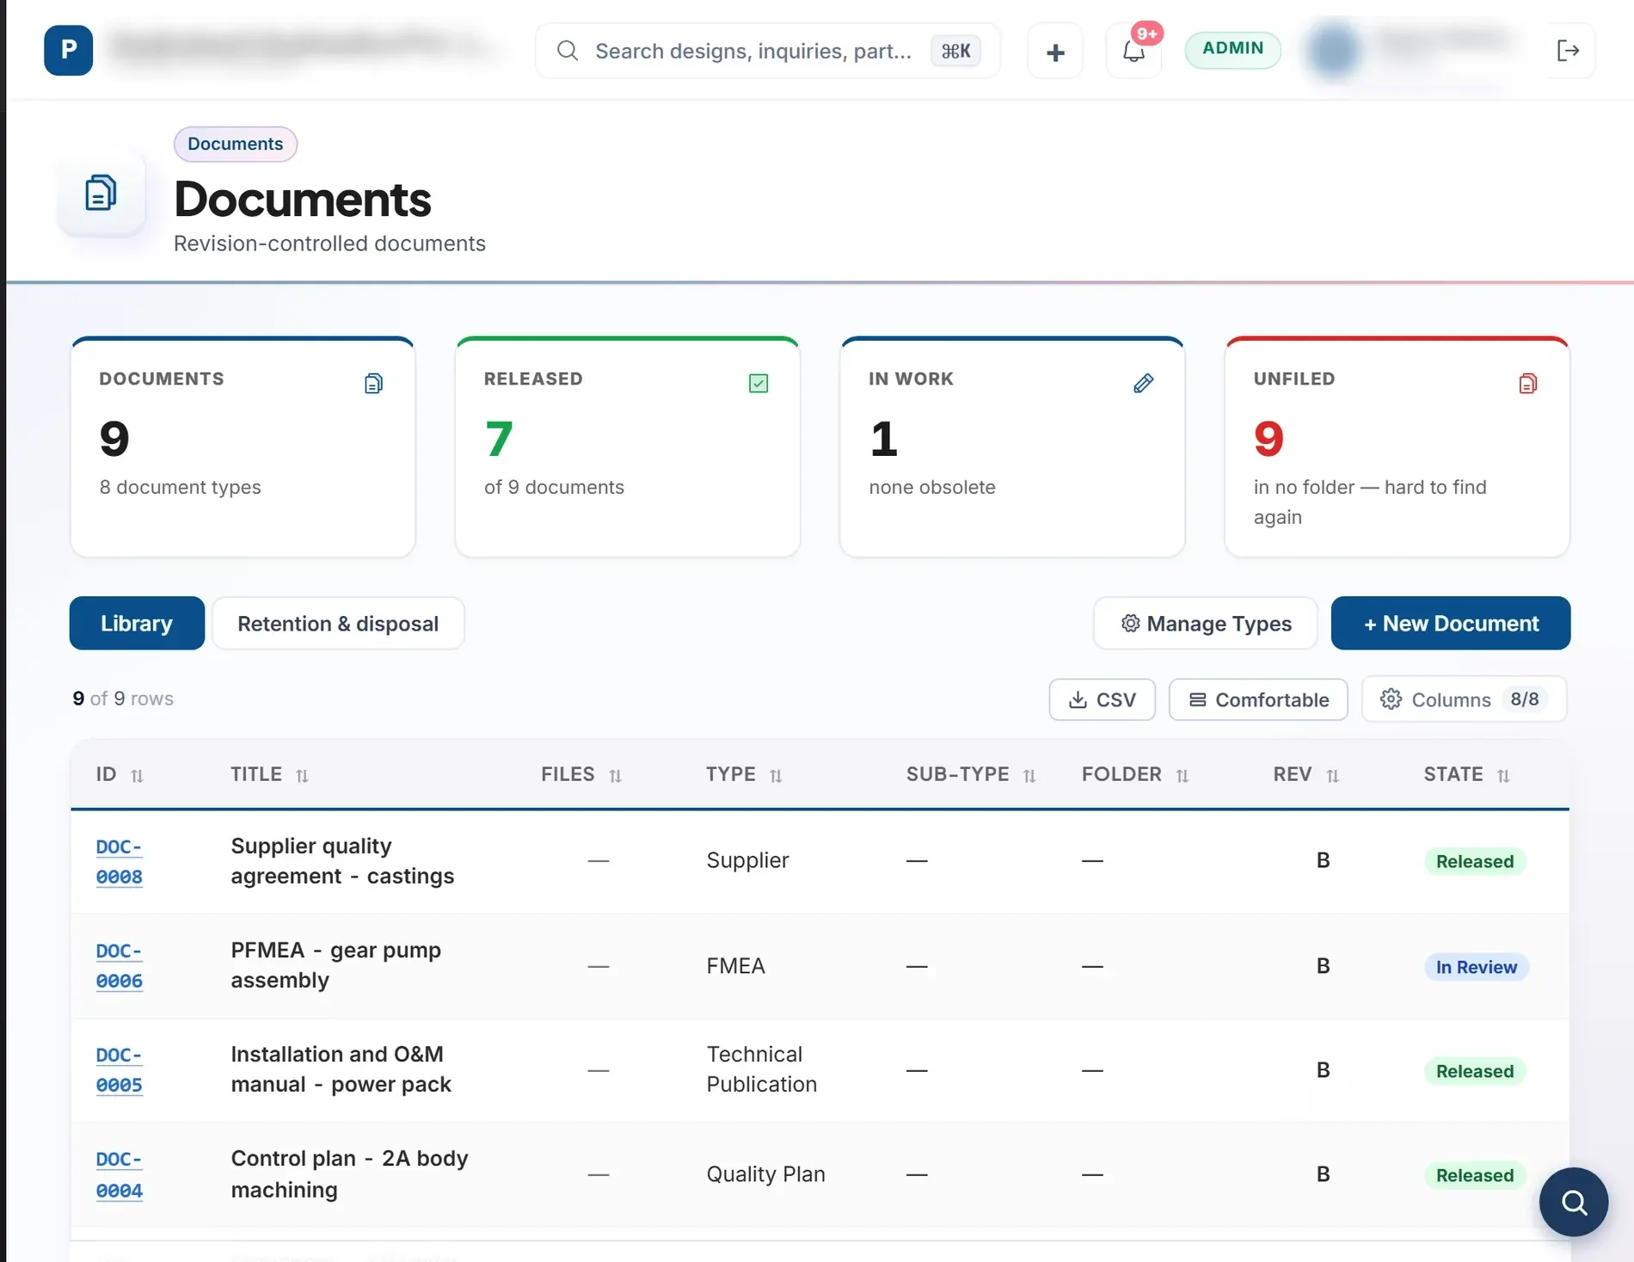Click the Technical Publication type cell

[762, 1069]
